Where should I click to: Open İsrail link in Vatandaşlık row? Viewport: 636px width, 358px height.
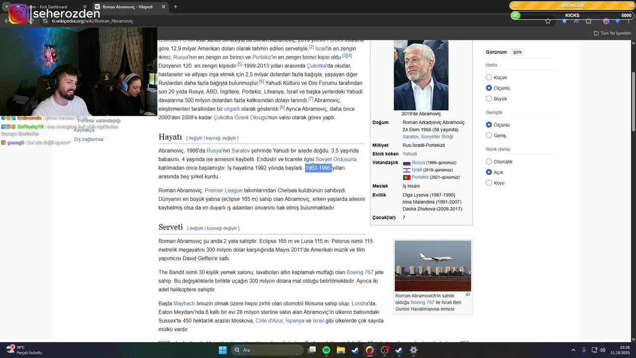pos(416,170)
